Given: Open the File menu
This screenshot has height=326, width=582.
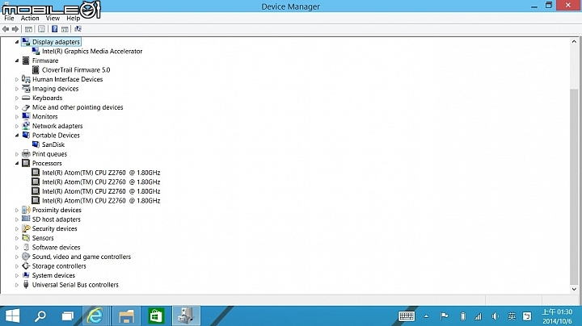Looking at the screenshot, I should coord(9,18).
